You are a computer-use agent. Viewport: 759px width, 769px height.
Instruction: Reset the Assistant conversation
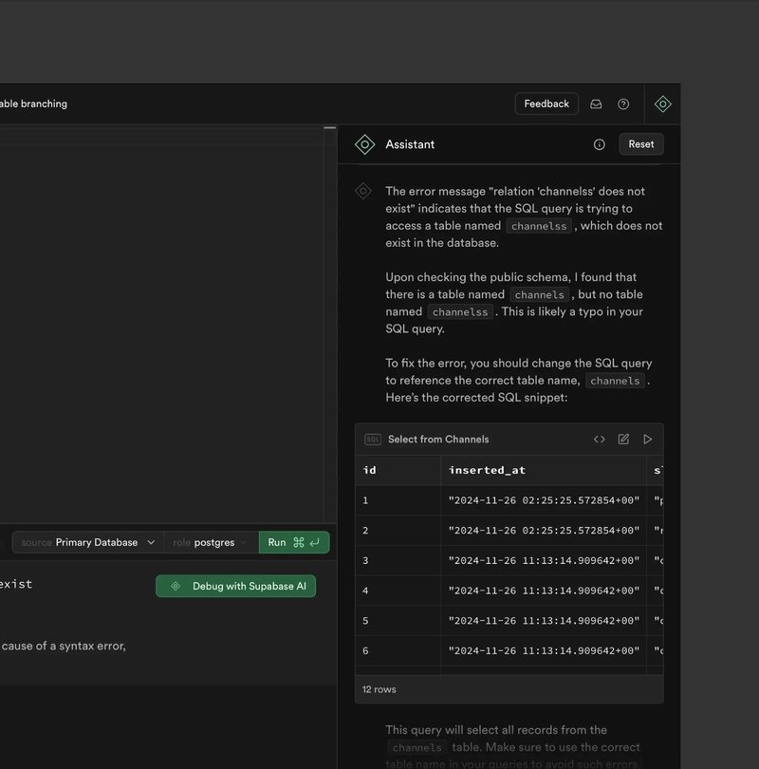point(641,144)
